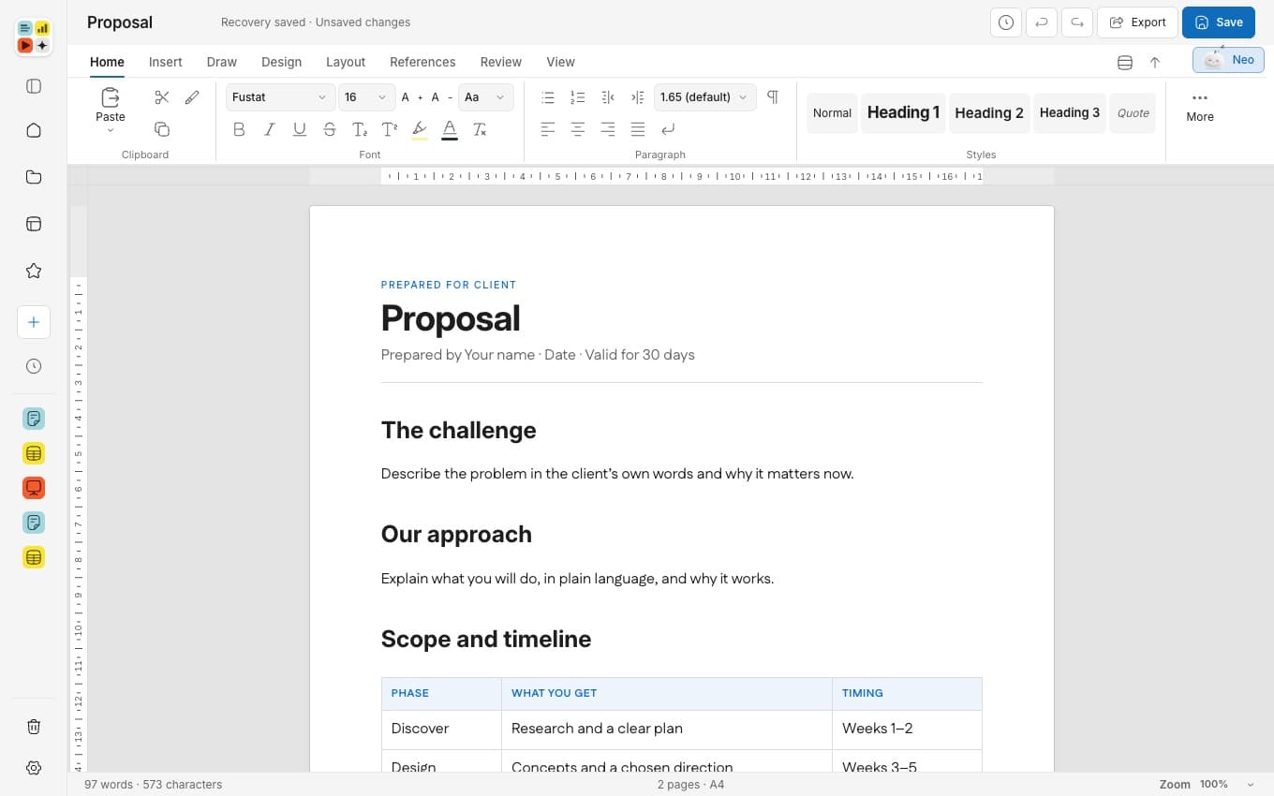Open the 1.65 line spacing dropdown
This screenshot has height=796, width=1274.
pos(704,97)
